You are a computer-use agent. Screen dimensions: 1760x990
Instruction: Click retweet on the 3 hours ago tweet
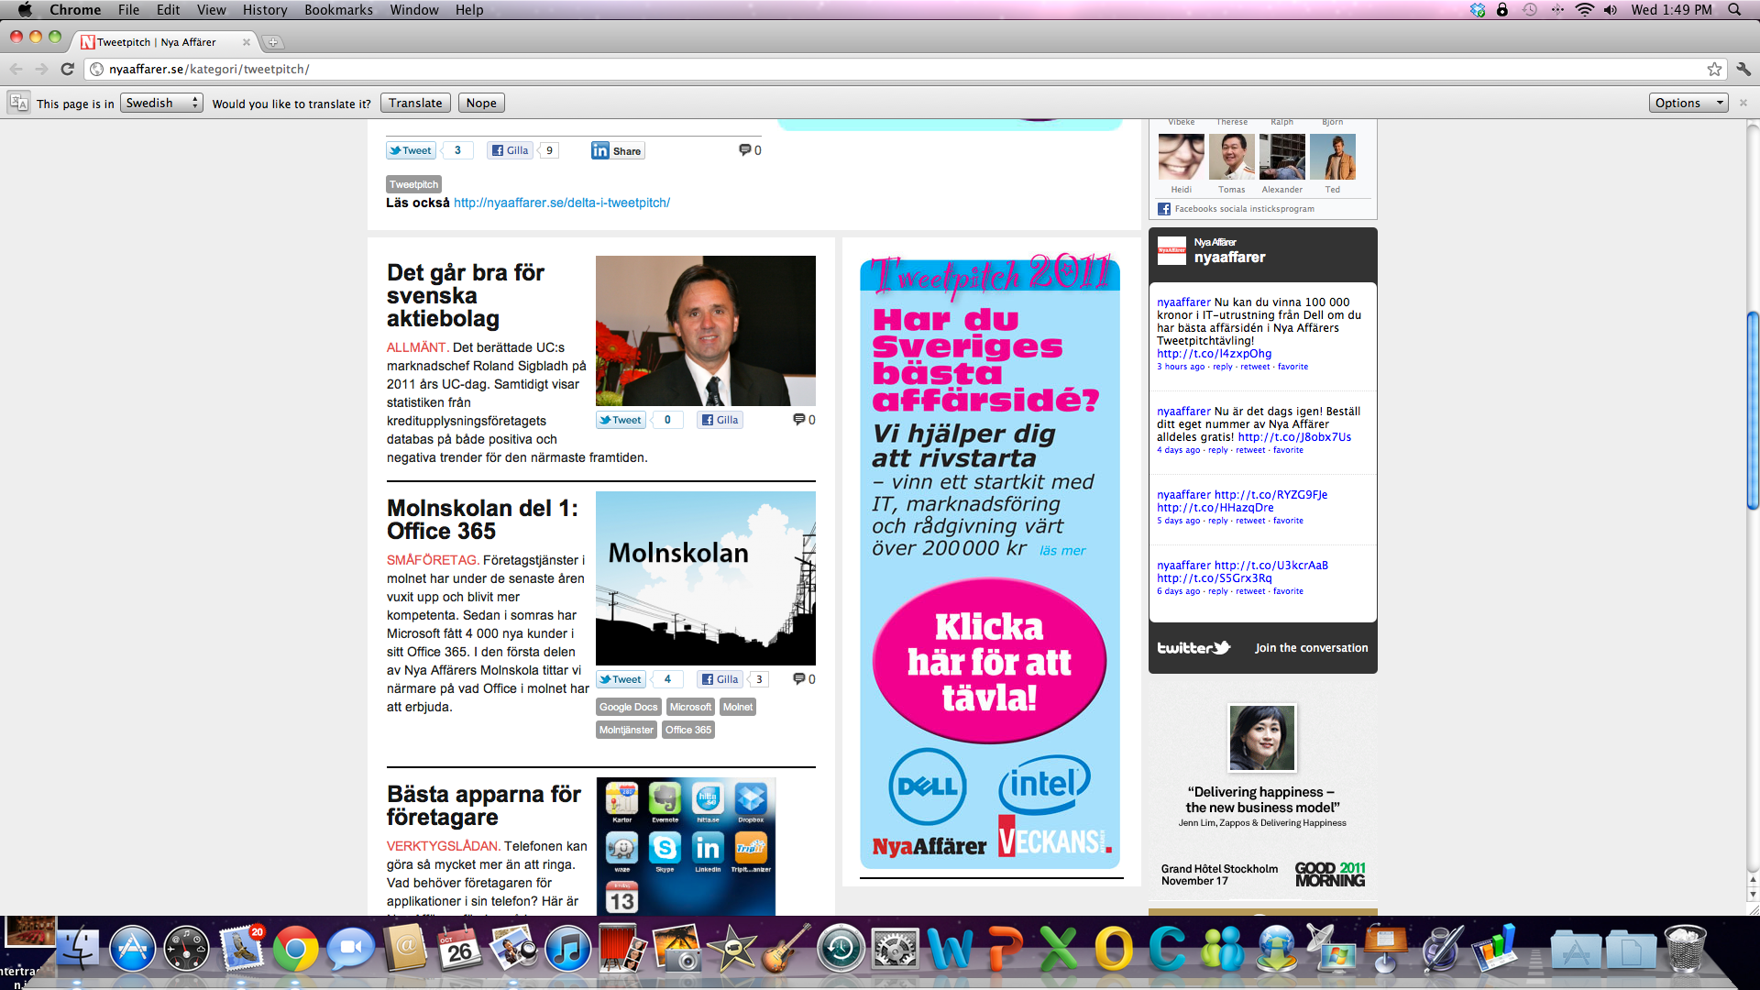coord(1255,367)
